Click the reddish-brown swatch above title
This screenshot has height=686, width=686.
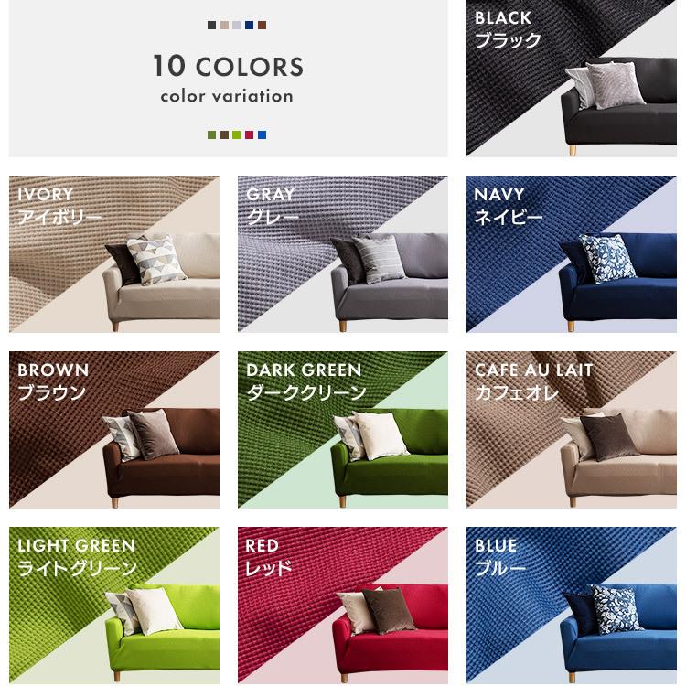pyautogui.click(x=263, y=26)
